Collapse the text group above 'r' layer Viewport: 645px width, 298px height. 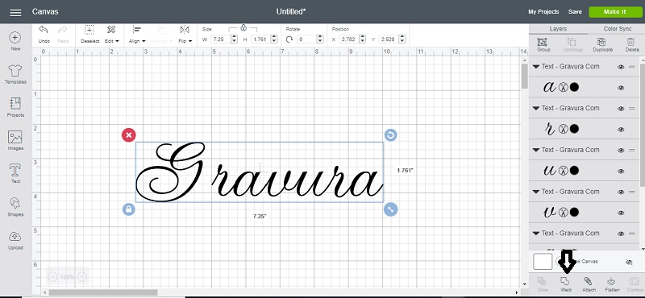536,108
